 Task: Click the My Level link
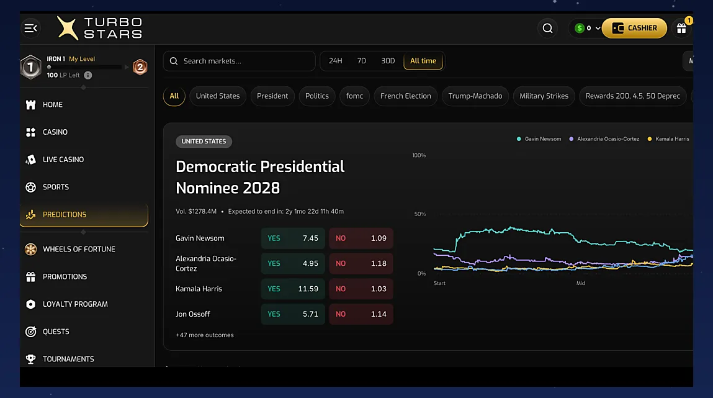click(x=82, y=59)
